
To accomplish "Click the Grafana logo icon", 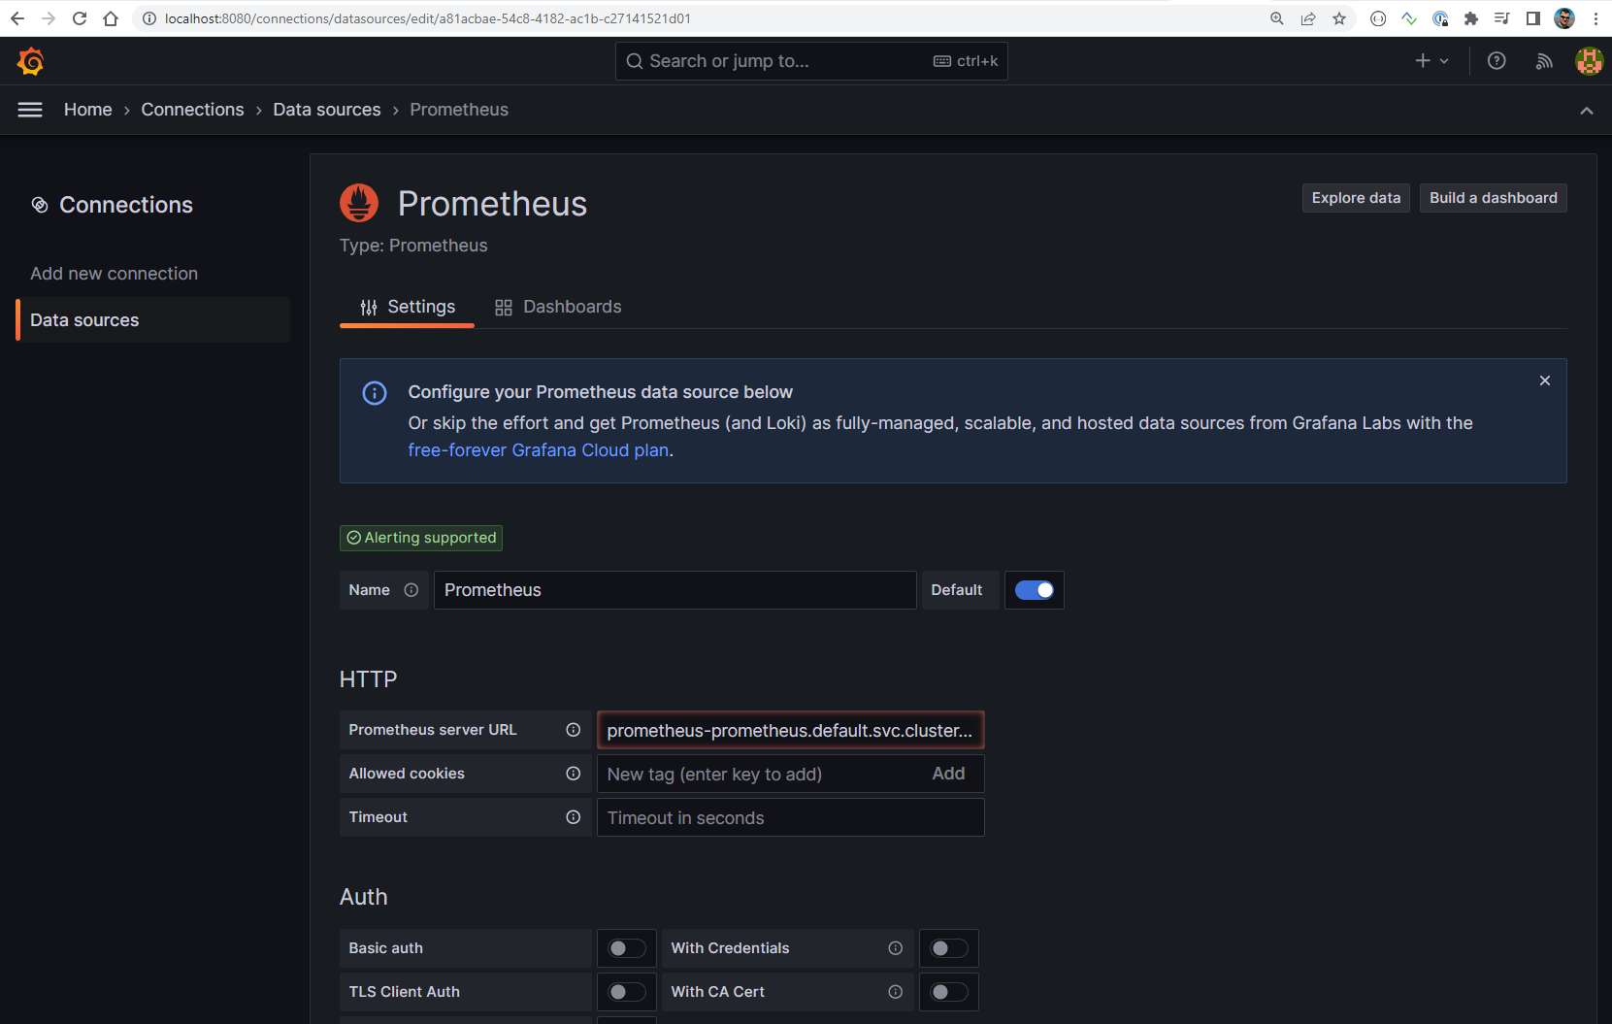I will [31, 61].
